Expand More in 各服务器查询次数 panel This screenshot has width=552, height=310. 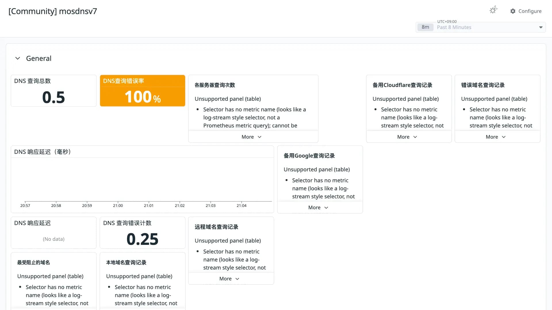(252, 137)
